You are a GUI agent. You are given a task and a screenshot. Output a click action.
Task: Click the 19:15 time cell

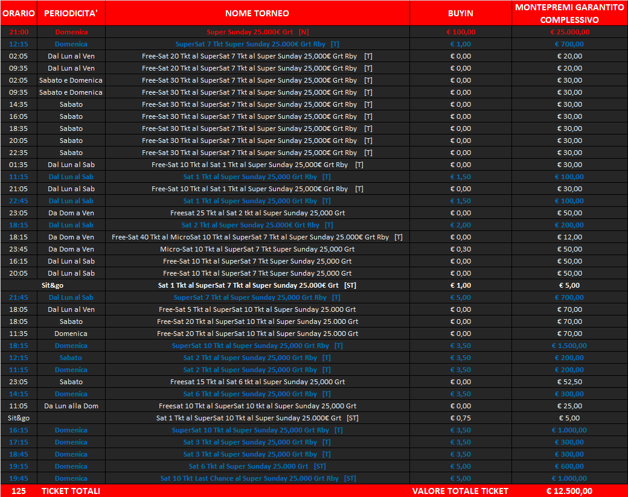pos(19,466)
